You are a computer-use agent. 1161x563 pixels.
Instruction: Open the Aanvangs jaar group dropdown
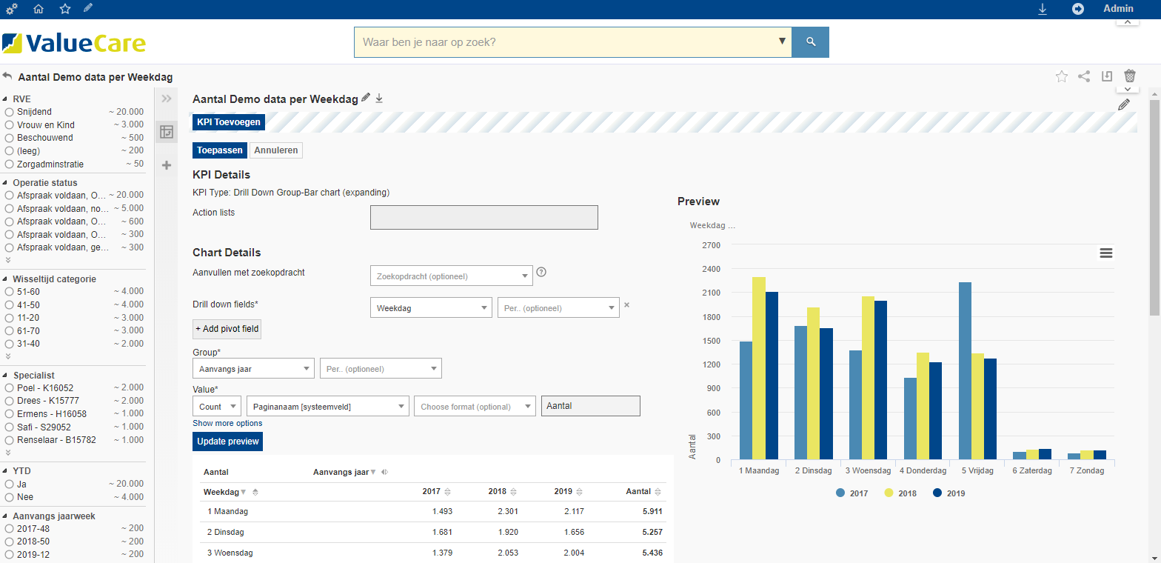point(253,368)
